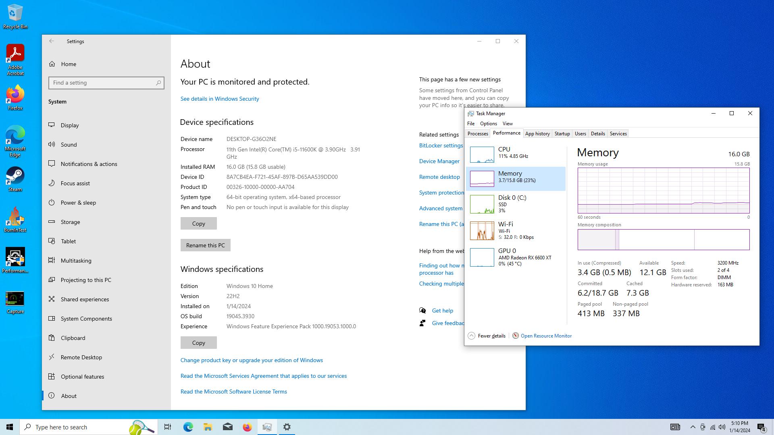Show hidden tray icons chevron
The width and height of the screenshot is (774, 435).
coord(693,427)
